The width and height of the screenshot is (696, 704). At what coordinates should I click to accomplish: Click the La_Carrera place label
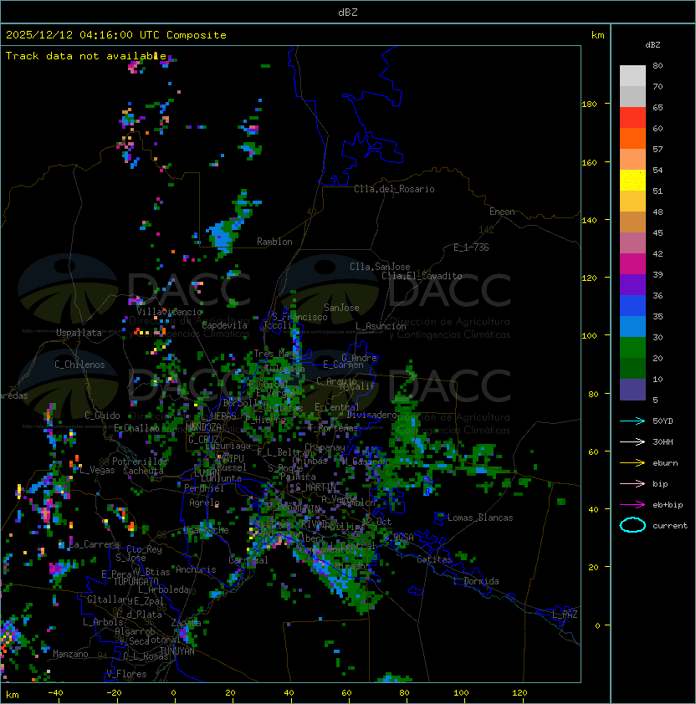[95, 544]
